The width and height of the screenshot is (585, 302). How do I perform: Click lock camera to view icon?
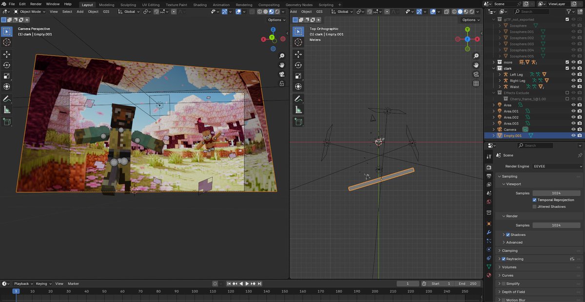point(282,84)
